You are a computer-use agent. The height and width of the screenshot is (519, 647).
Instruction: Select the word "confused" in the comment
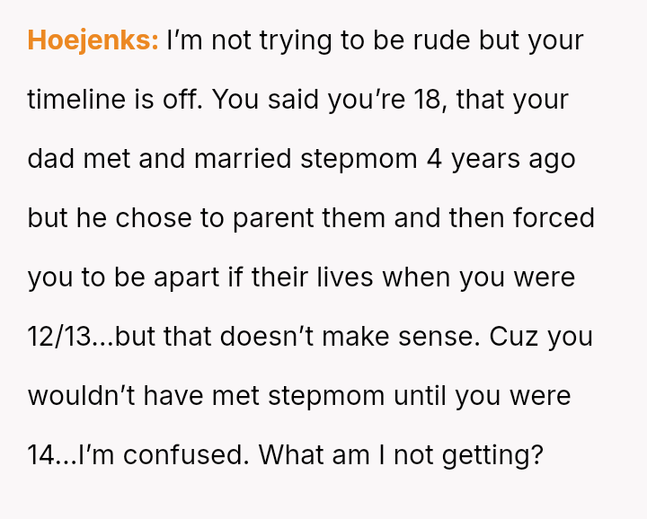tap(183, 455)
